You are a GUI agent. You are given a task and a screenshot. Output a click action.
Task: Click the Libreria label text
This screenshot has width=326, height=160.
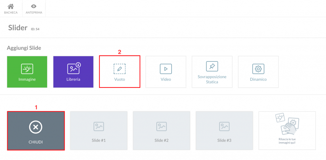[x=74, y=80]
